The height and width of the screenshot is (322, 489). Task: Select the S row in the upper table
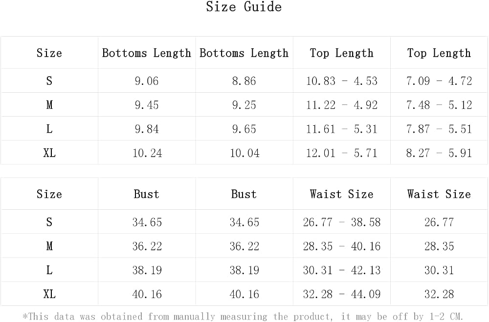click(244, 81)
